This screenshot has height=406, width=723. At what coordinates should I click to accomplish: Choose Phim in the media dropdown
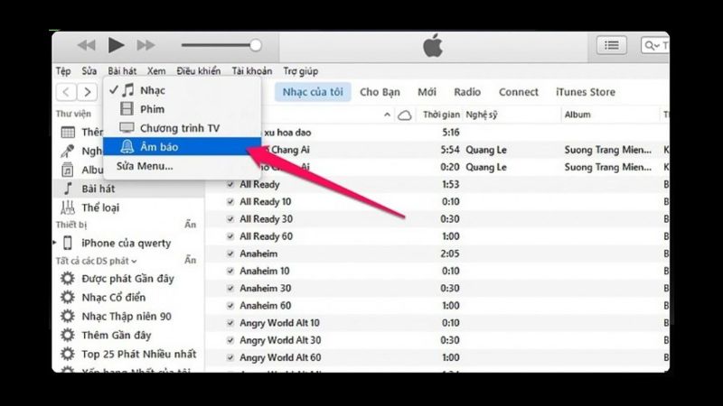pyautogui.click(x=152, y=109)
